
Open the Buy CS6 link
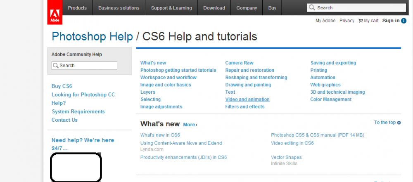[62, 86]
